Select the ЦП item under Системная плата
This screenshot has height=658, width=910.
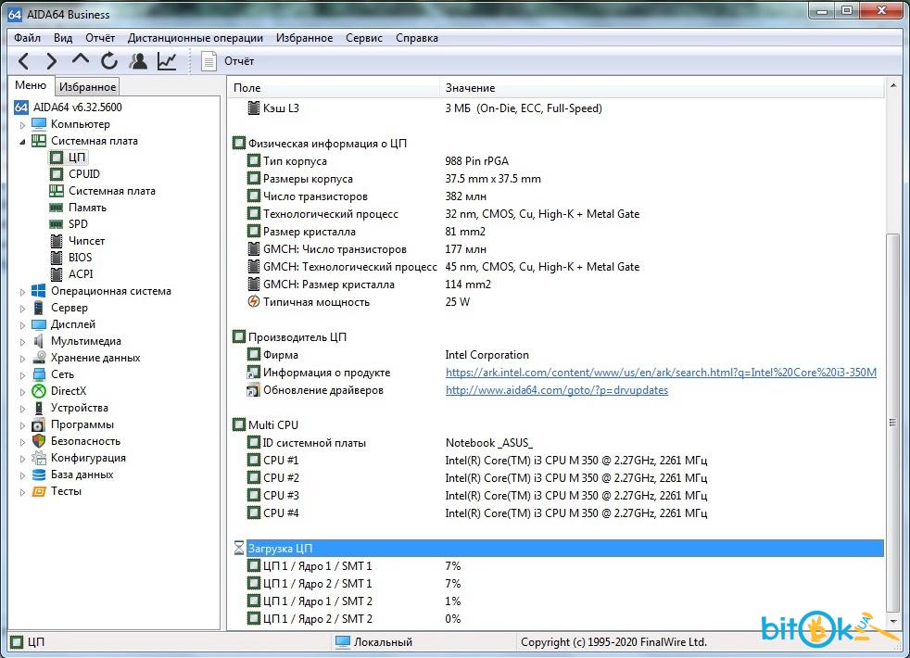[77, 158]
